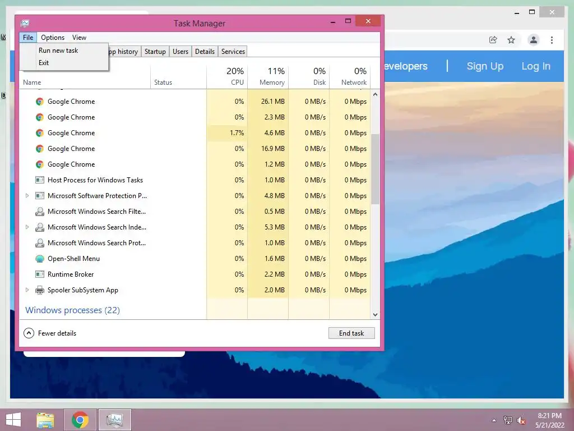Click Chrome icon of 1.2 MB process

[40, 164]
